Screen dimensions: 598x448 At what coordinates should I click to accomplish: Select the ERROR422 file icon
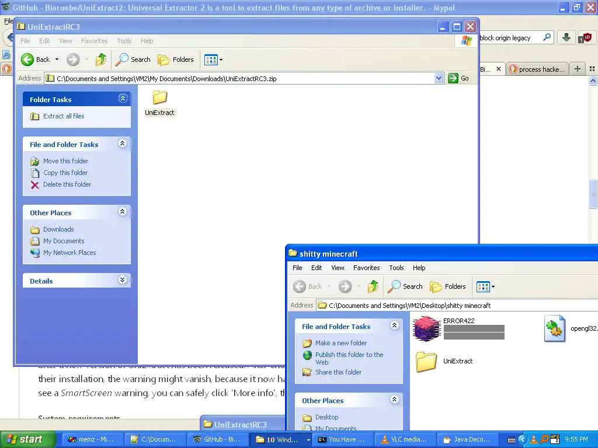(x=426, y=328)
